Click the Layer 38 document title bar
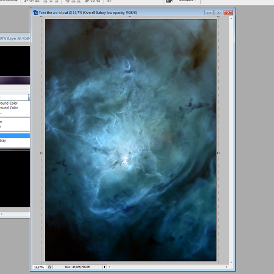 point(15,38)
